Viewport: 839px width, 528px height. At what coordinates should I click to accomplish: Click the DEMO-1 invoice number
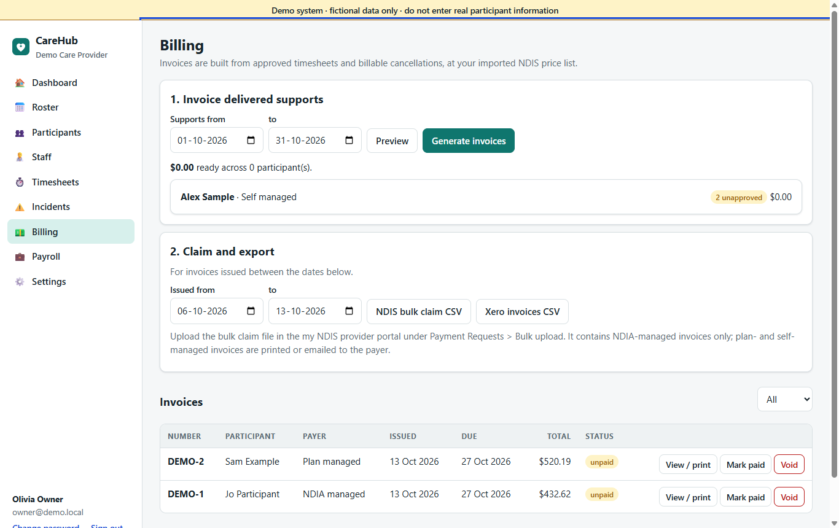pyautogui.click(x=185, y=494)
